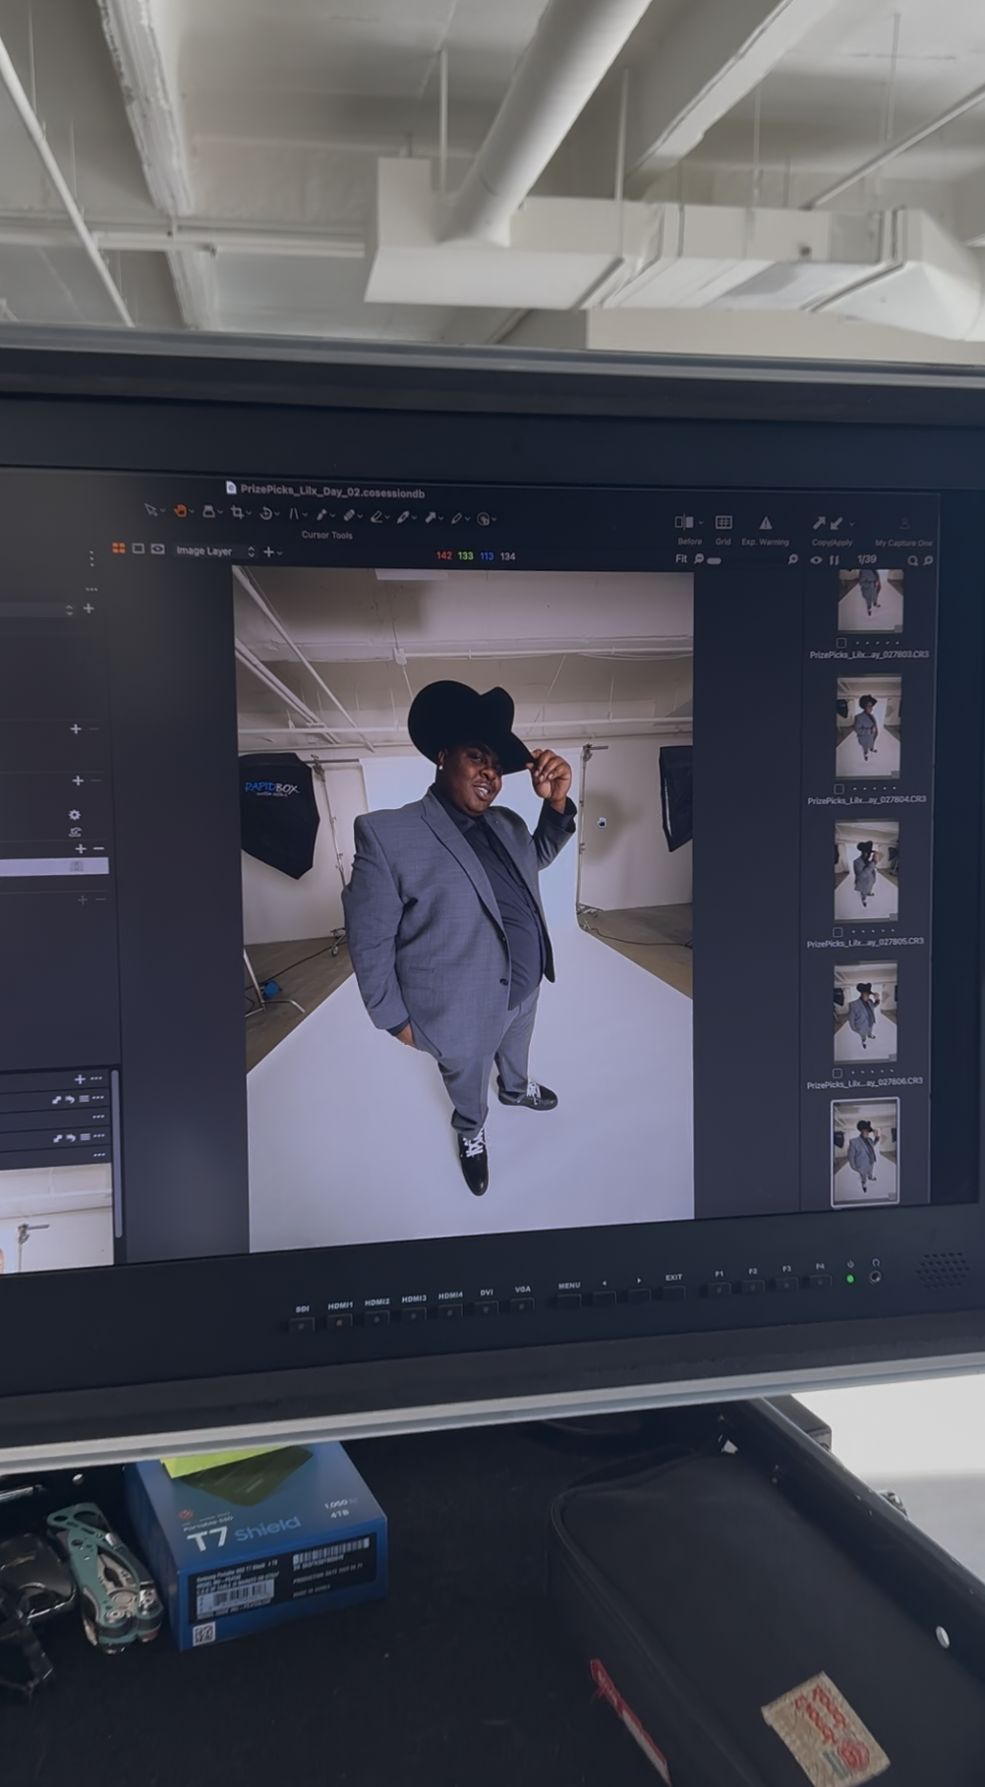This screenshot has width=985, height=1787.
Task: Click the session title PrizePicks_Lilx_Day_02.cosessiondb
Action: [x=332, y=490]
